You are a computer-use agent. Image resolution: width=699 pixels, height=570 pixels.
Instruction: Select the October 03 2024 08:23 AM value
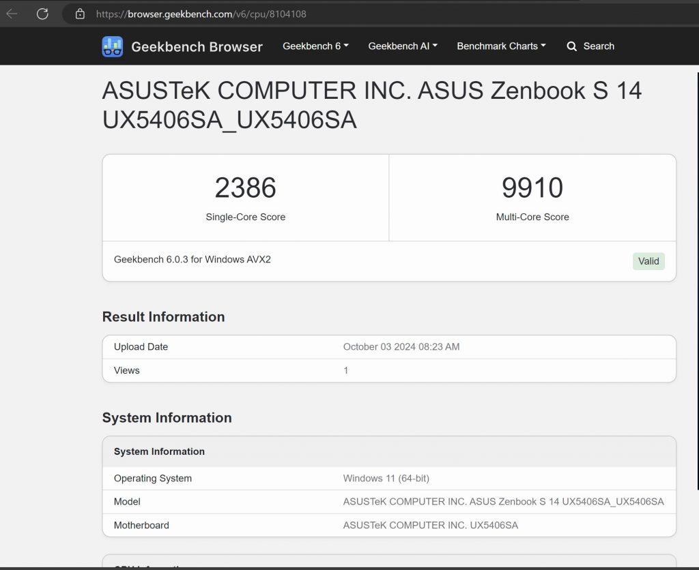tap(401, 347)
